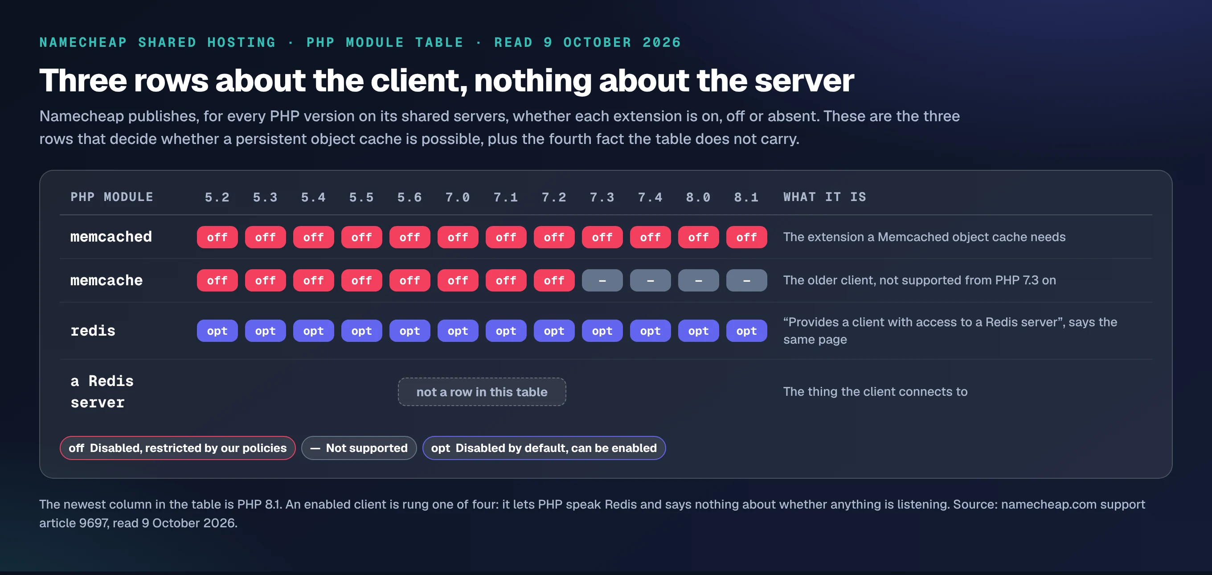Select the redis opt badge under 7.4
1212x575 pixels.
pos(650,331)
